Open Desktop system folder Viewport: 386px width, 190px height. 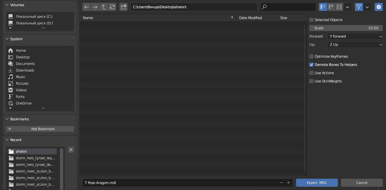pyautogui.click(x=23, y=57)
